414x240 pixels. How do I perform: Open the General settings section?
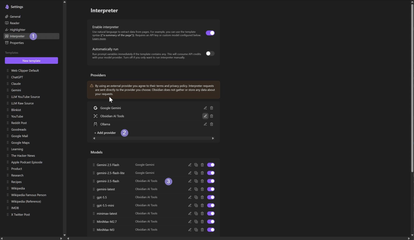point(31,16)
